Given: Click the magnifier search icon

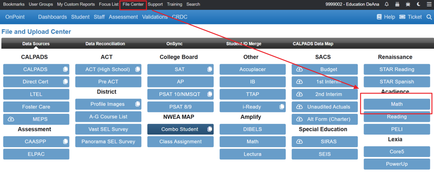Looking at the screenshot, I should click(428, 17).
